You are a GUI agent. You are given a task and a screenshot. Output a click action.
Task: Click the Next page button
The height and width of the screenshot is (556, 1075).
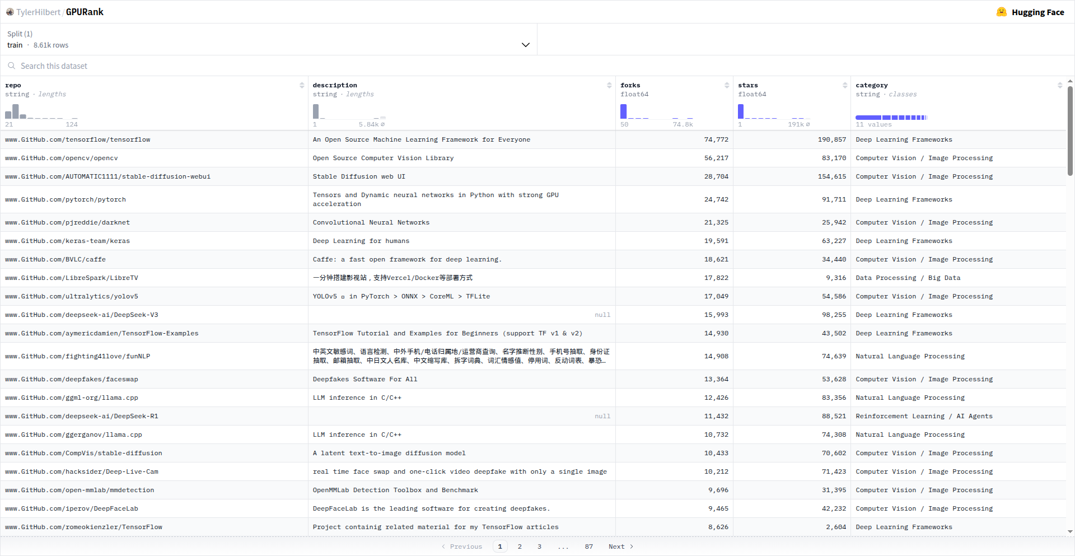[x=620, y=546]
